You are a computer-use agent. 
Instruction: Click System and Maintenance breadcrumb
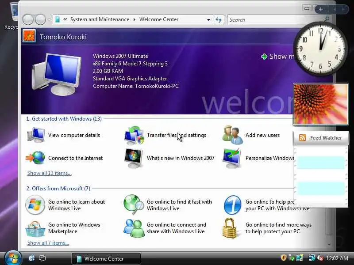100,19
